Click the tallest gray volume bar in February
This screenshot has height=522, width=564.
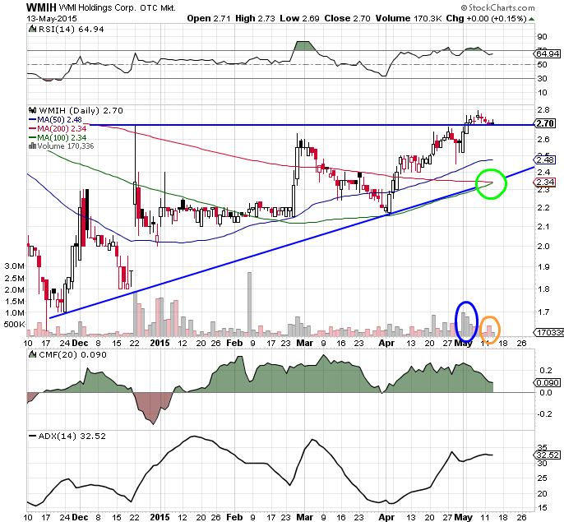(x=249, y=304)
